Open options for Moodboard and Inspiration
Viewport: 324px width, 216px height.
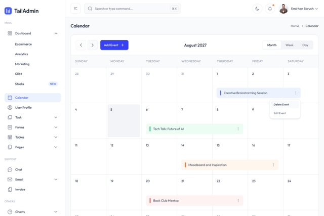(x=273, y=165)
